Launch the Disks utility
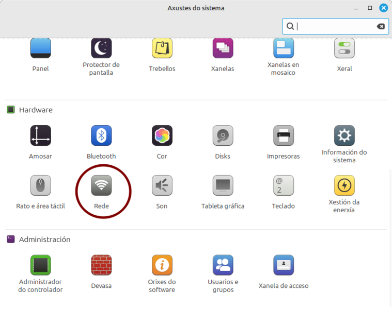The image size is (392, 309). (223, 142)
